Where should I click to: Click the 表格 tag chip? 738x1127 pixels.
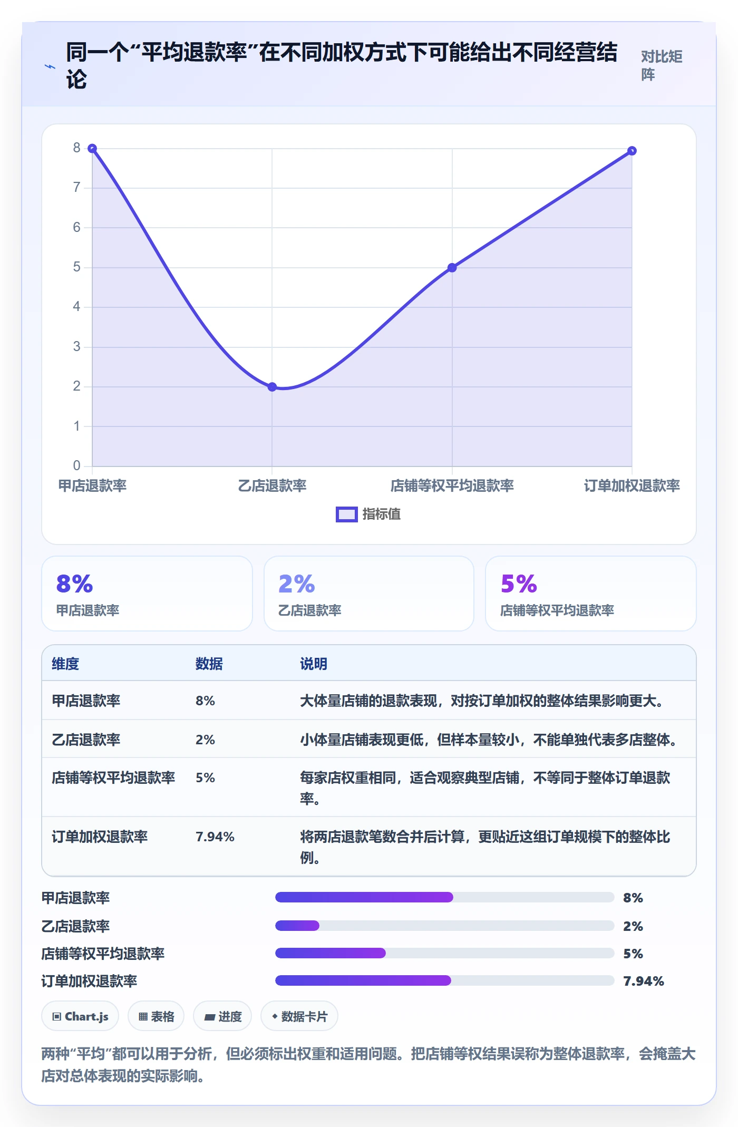click(156, 1016)
